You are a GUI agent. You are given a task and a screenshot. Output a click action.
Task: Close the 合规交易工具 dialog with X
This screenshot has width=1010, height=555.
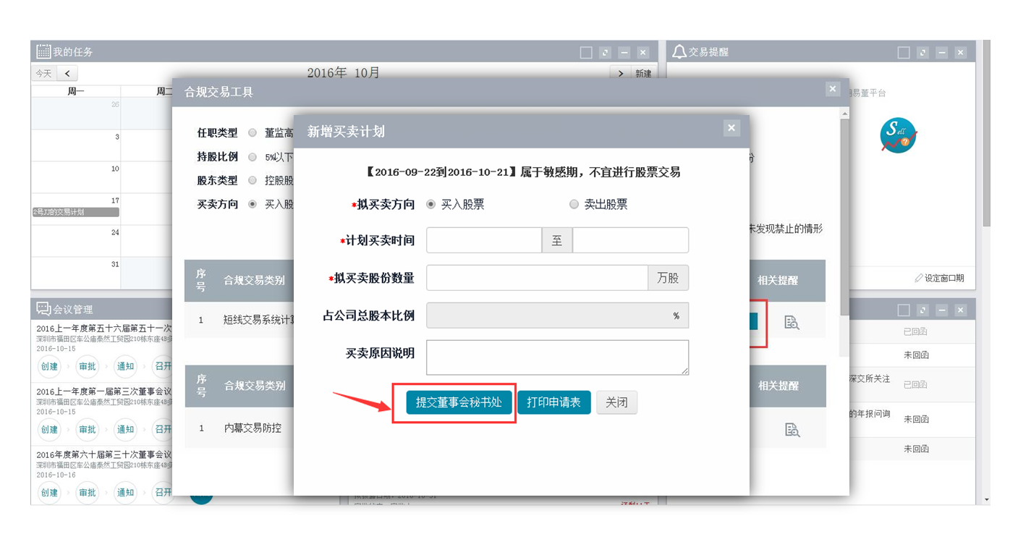[833, 89]
